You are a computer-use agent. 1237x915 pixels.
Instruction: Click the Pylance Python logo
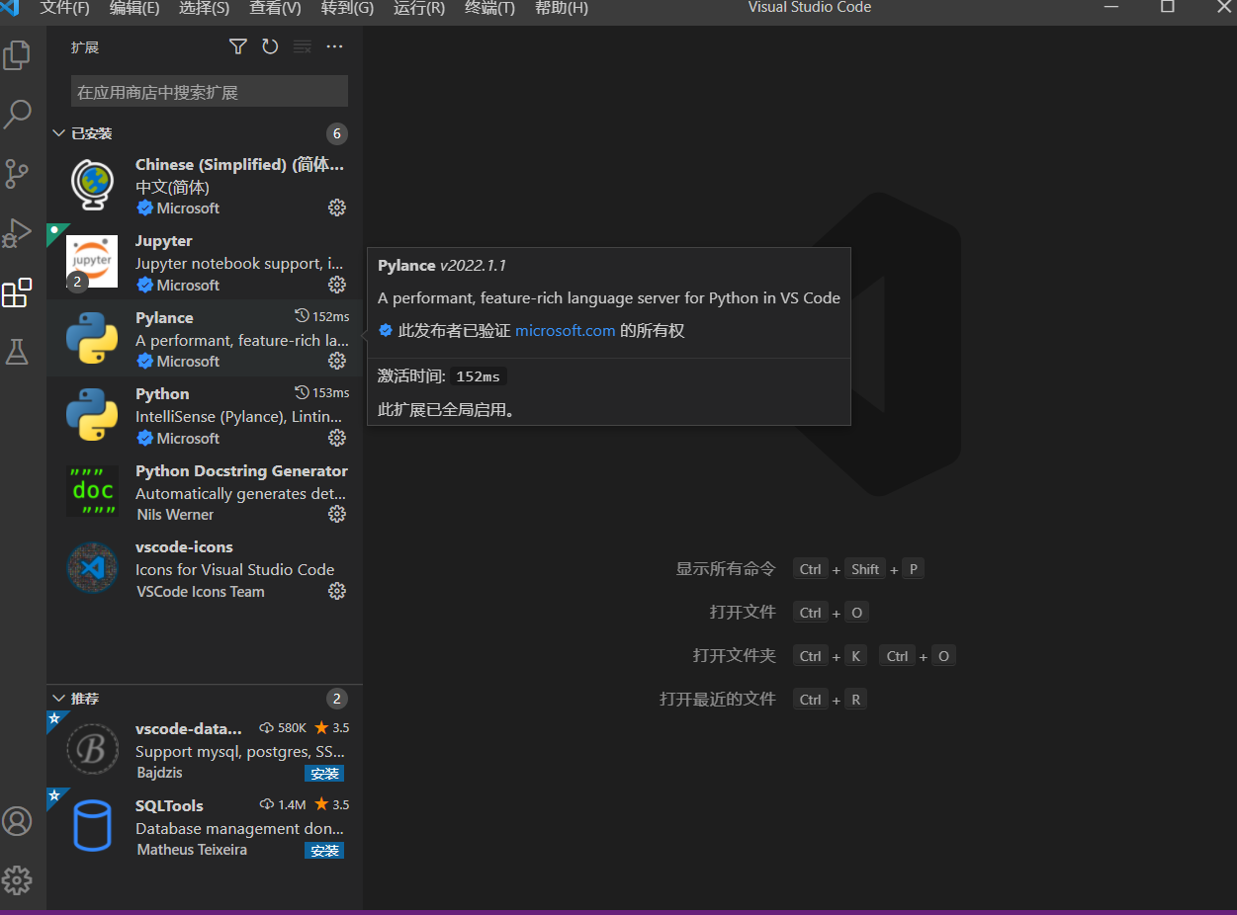92,338
